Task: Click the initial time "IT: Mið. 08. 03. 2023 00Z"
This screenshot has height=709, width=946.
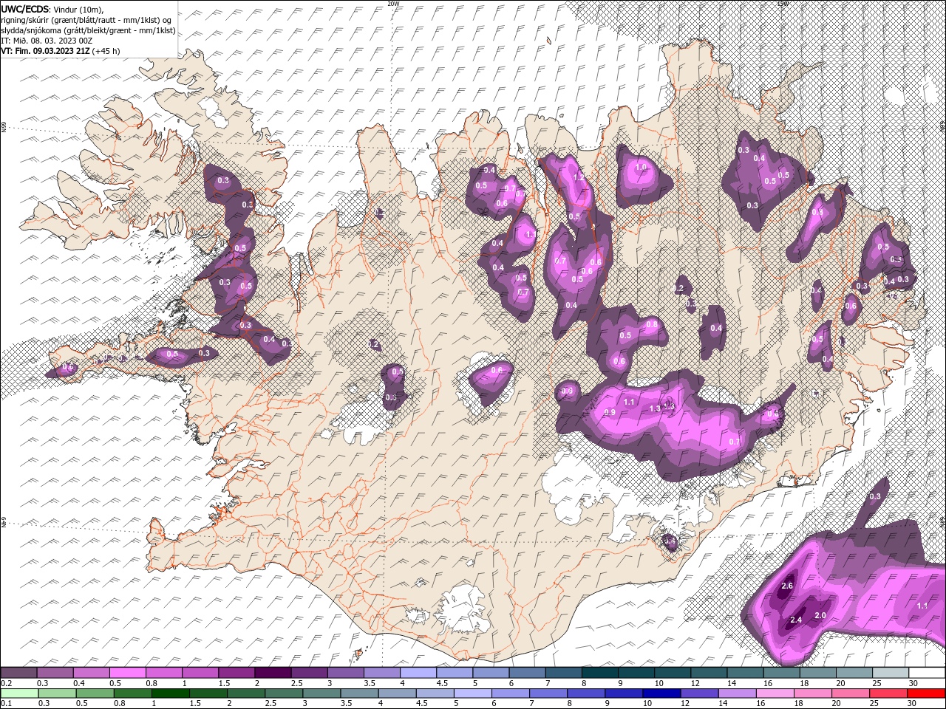Action: [x=47, y=41]
